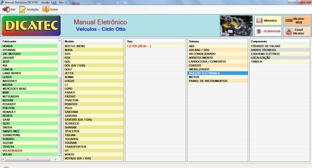
Task: Open CÓDIGOS DE FALHAS component
Action: click(x=280, y=46)
